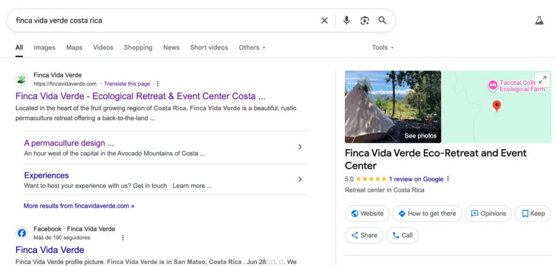Switch to the Videos tab

pos(103,48)
